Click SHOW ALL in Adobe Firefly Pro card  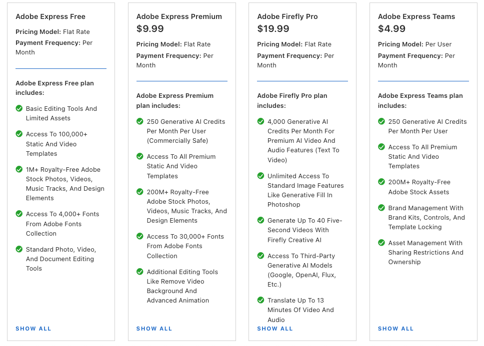click(x=275, y=329)
